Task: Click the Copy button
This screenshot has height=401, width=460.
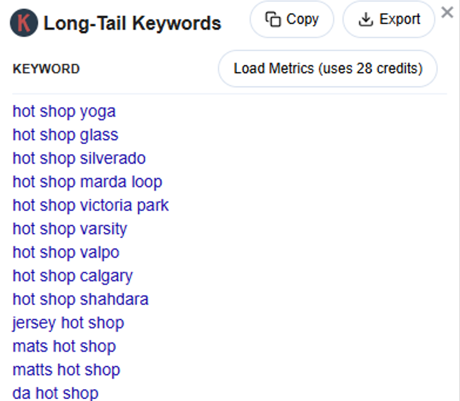Action: coord(292,20)
